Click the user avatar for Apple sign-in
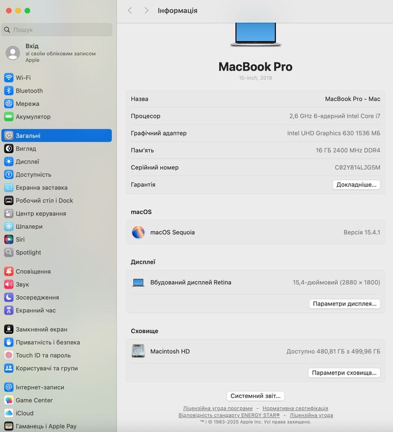393x432 pixels. [x=13, y=53]
